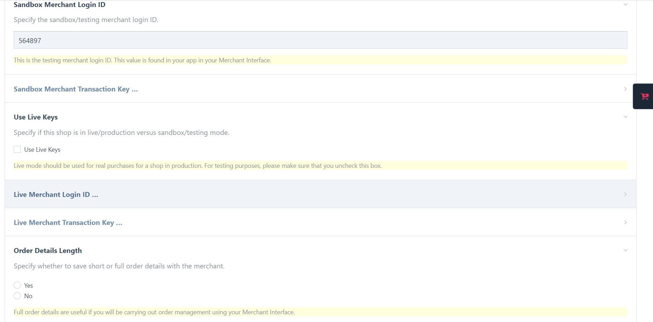Click the 'Use Live Keys' checkbox label text
Image resolution: width=653 pixels, height=322 pixels.
click(42, 150)
